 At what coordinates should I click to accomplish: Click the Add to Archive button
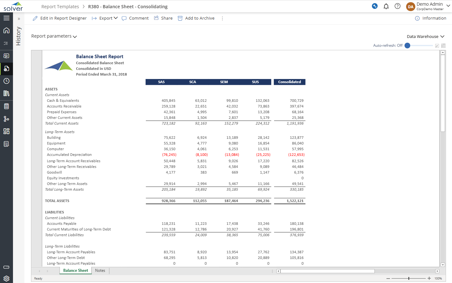click(196, 18)
